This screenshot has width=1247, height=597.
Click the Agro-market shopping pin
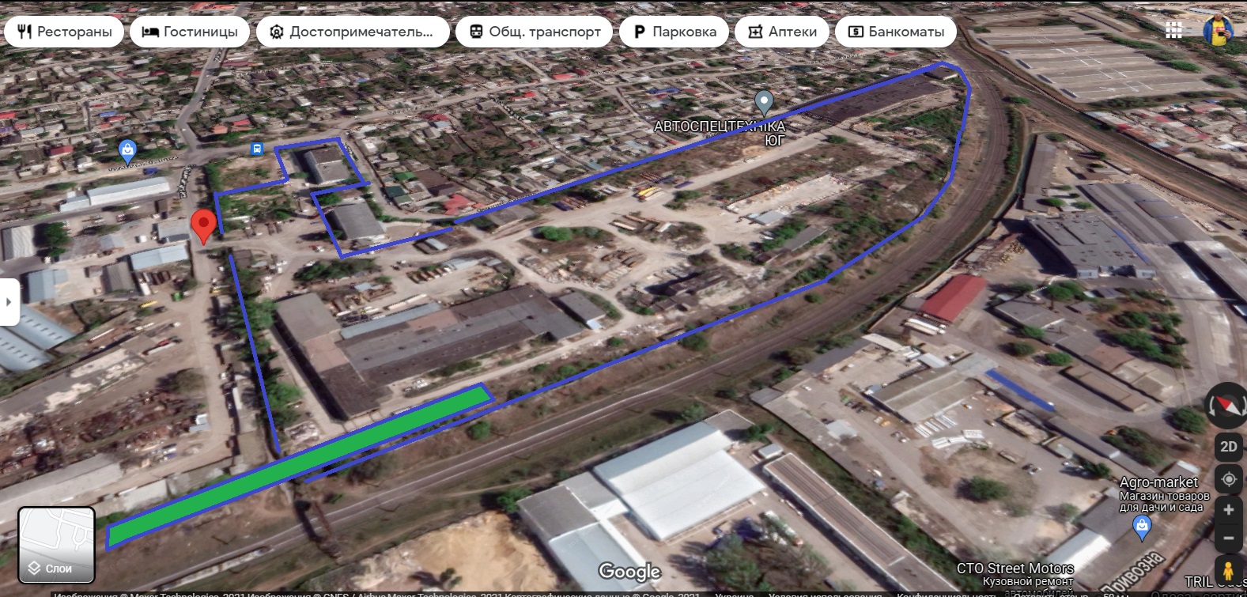click(x=1142, y=527)
